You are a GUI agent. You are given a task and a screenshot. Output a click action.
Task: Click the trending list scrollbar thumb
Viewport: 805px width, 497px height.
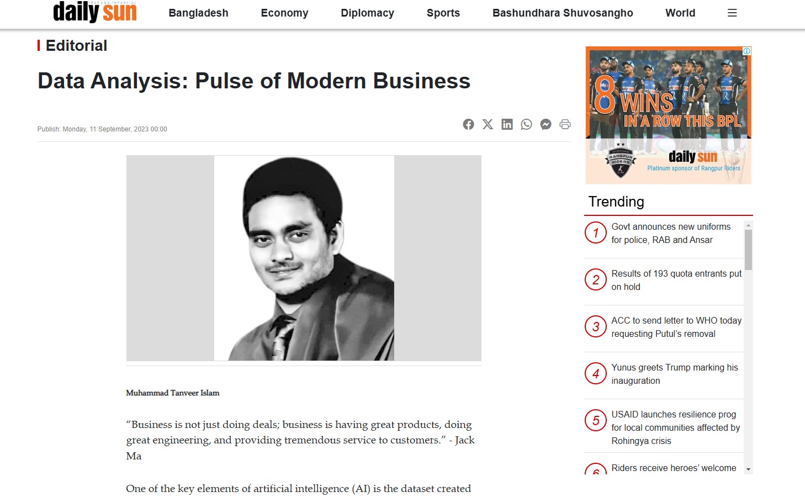(x=748, y=250)
